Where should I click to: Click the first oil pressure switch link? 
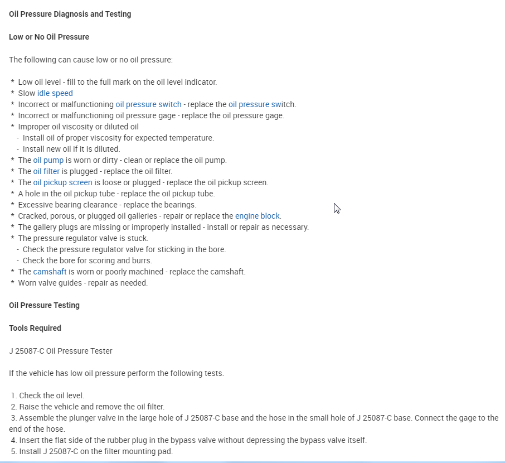[148, 104]
